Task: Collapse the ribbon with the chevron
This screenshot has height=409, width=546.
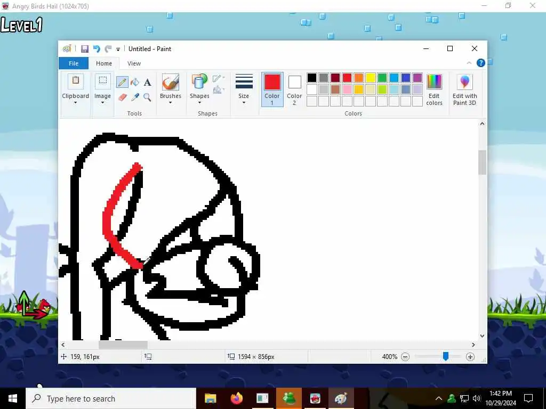Action: (x=469, y=63)
